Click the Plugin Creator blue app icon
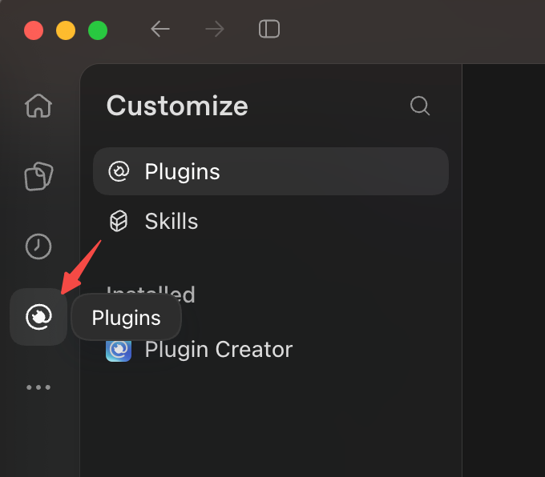This screenshot has width=545, height=477. [119, 350]
